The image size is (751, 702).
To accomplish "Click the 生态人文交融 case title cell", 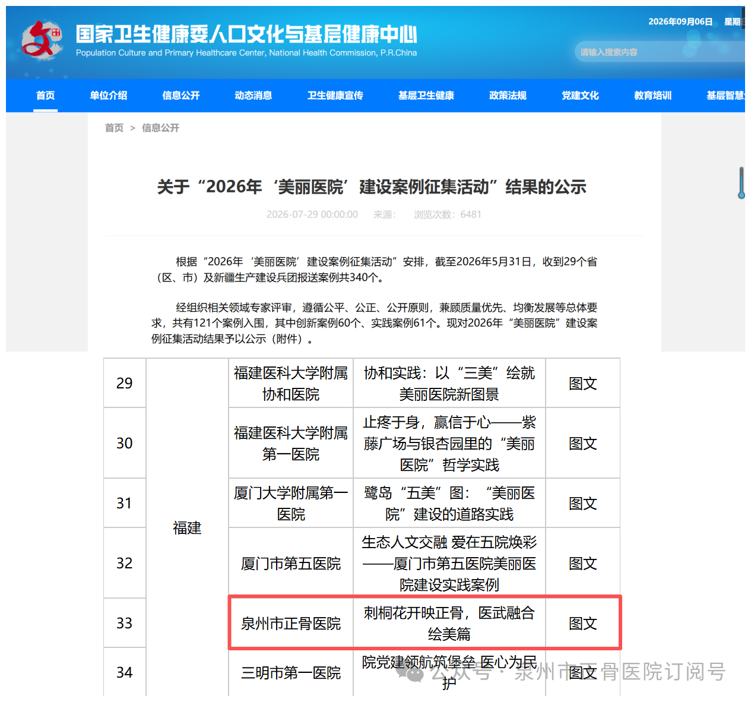I will (449, 563).
